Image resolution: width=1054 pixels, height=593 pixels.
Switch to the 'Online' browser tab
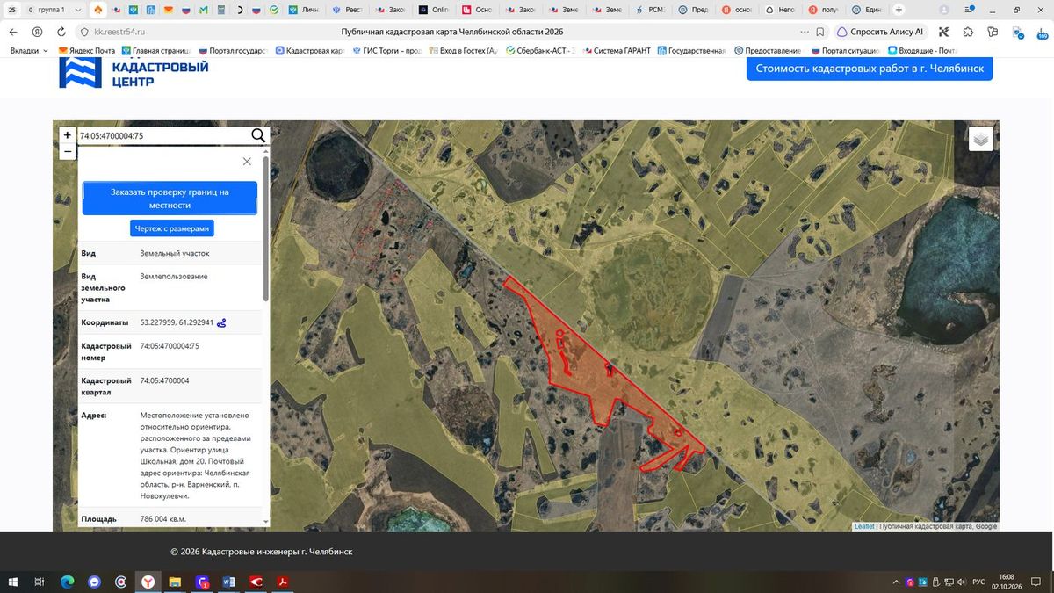click(435, 10)
